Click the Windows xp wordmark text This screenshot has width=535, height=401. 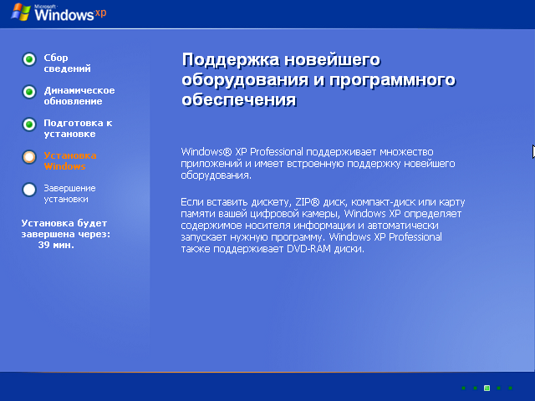pyautogui.click(x=70, y=13)
